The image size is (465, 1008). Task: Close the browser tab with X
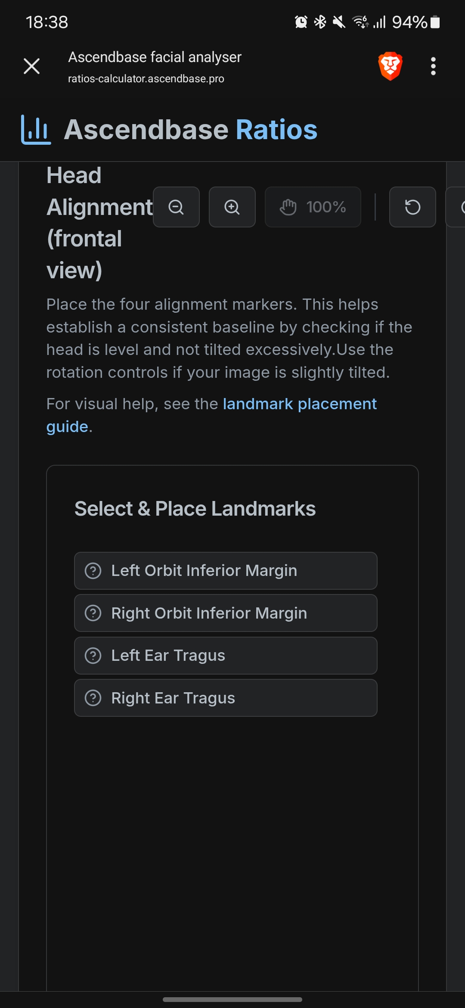point(31,66)
